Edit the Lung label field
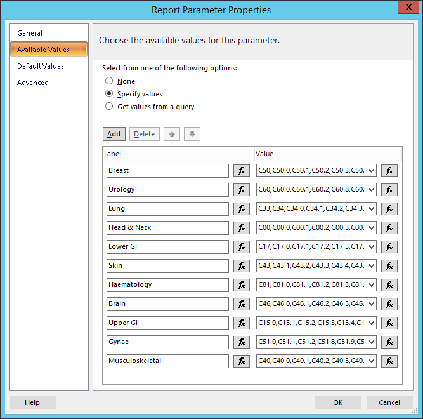Screen dimensions: 423x419 (x=167, y=209)
